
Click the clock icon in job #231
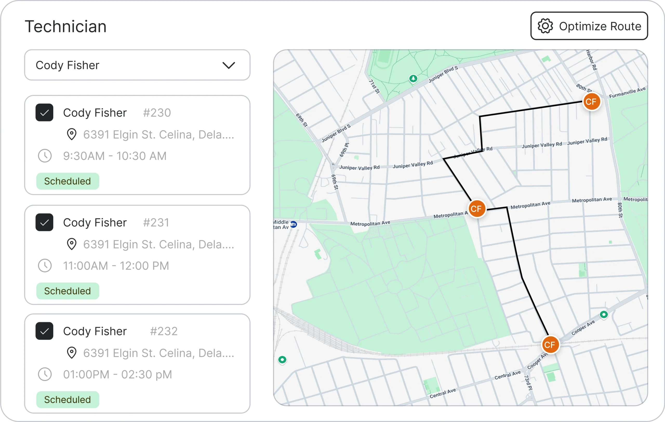click(45, 266)
